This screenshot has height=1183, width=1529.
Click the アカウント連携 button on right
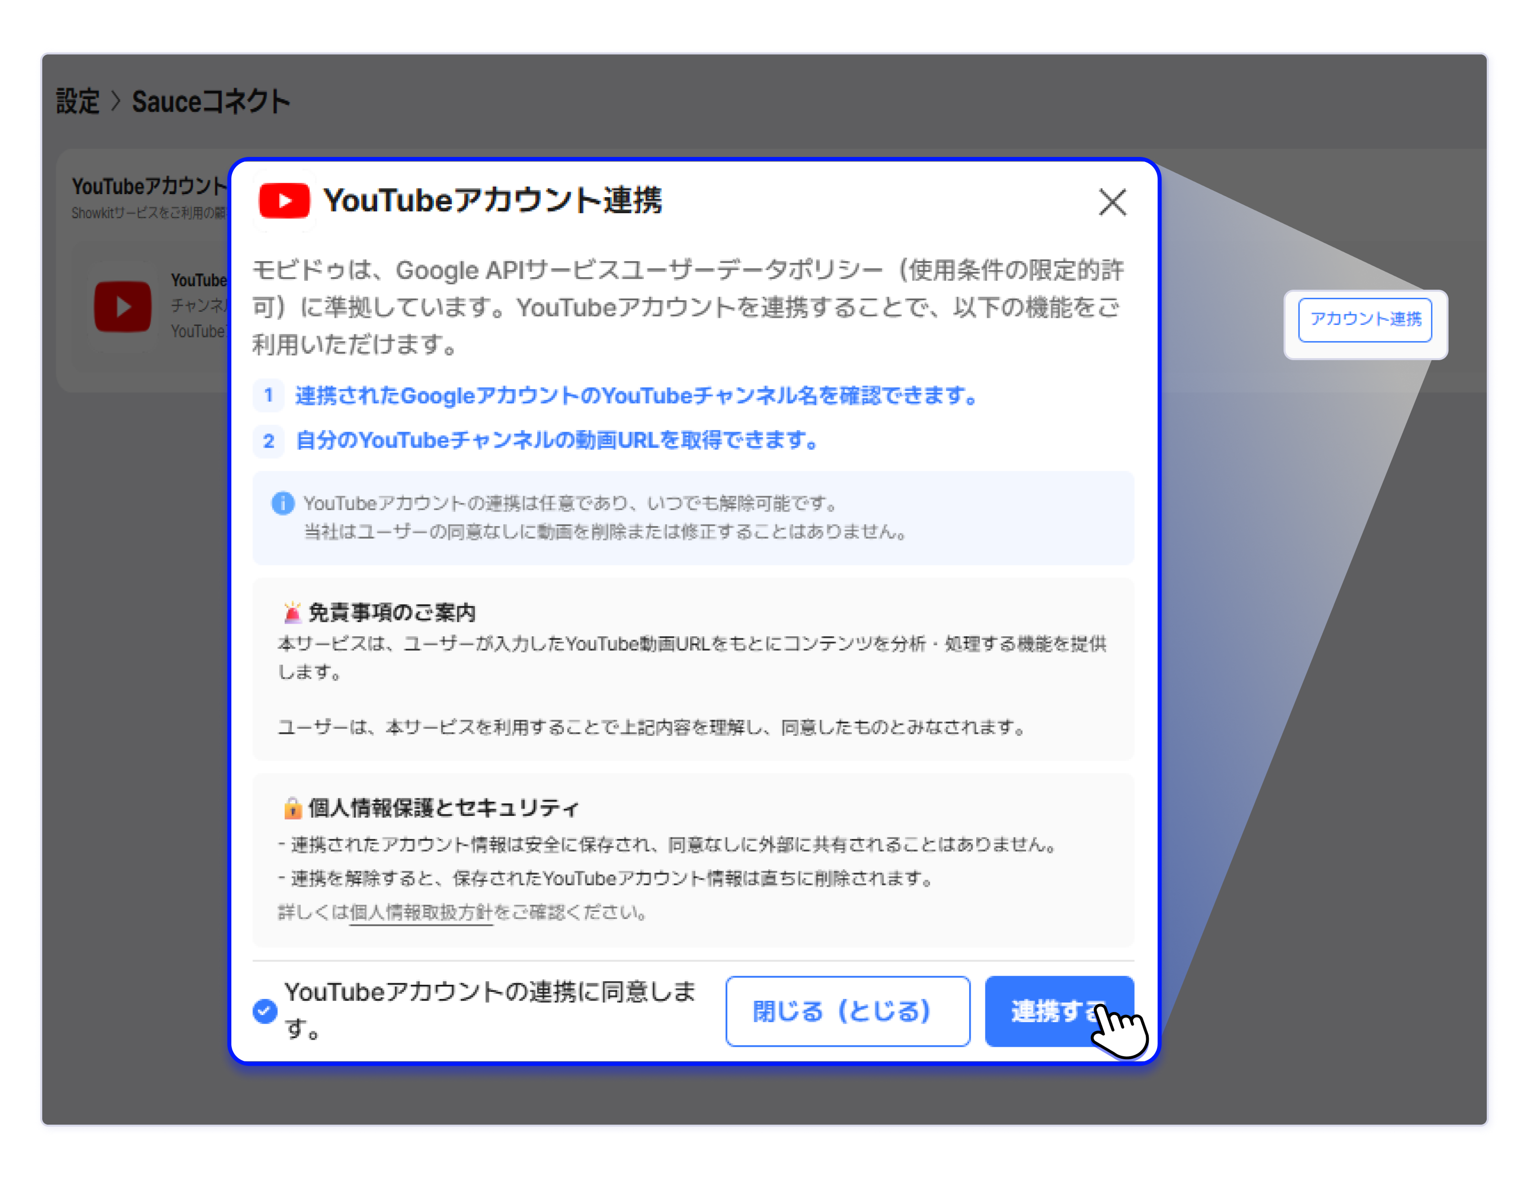(x=1365, y=320)
